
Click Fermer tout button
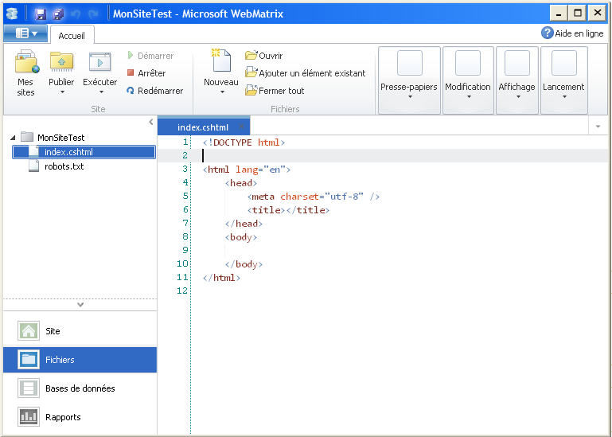coord(275,91)
